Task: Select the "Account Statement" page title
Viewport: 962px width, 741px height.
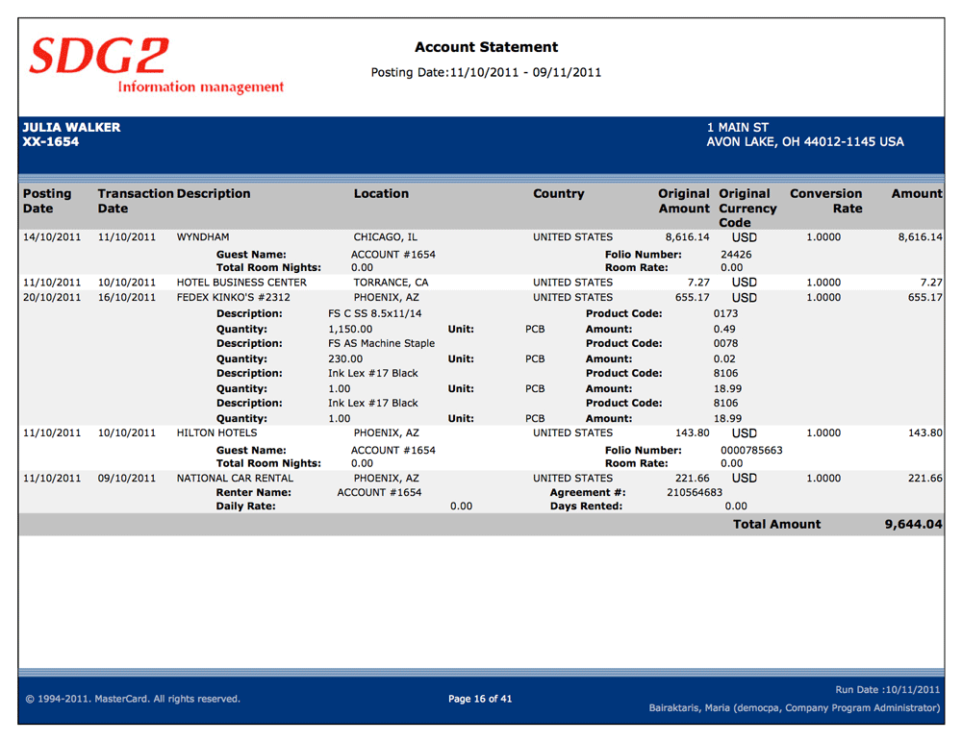Action: pyautogui.click(x=486, y=47)
